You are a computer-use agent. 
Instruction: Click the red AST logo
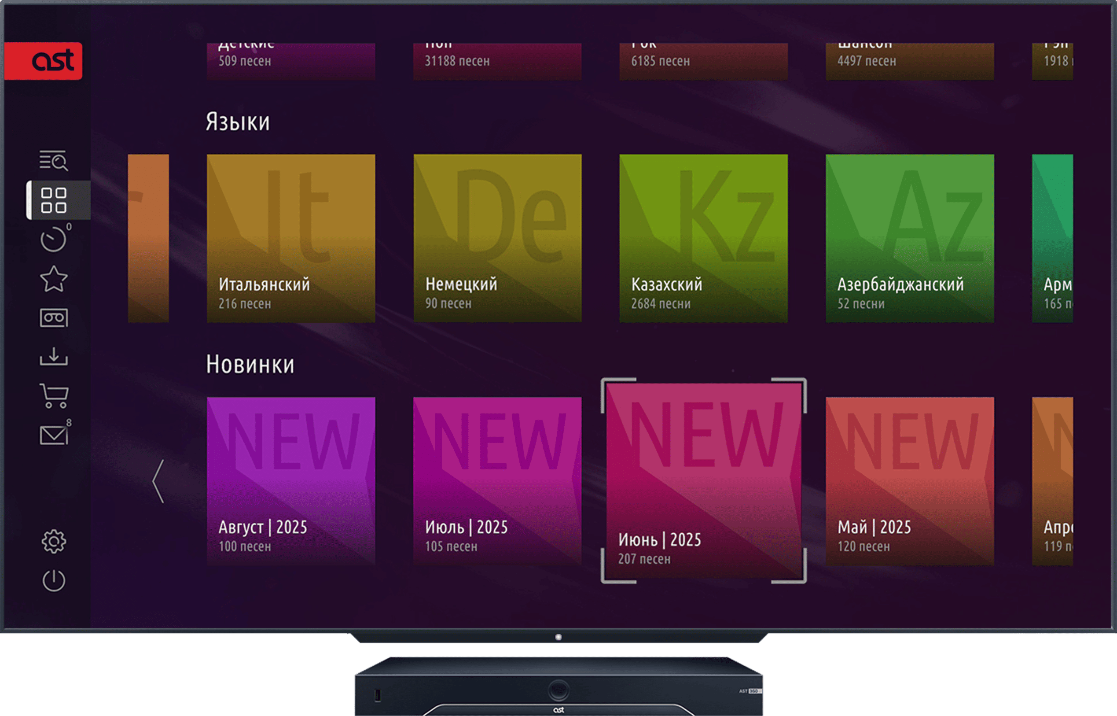(x=44, y=61)
